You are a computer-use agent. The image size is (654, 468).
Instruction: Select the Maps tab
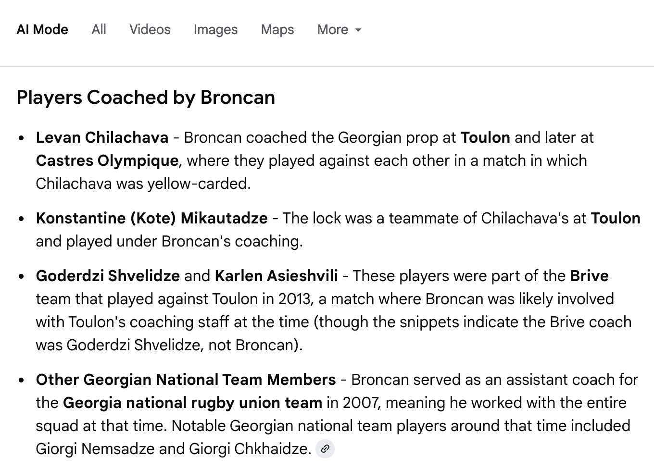pyautogui.click(x=277, y=30)
